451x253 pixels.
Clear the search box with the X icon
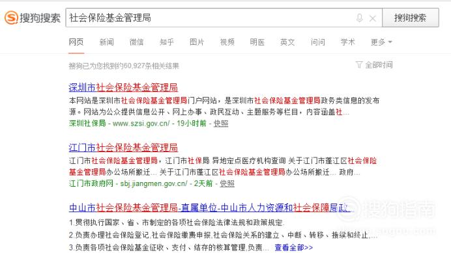(373, 18)
